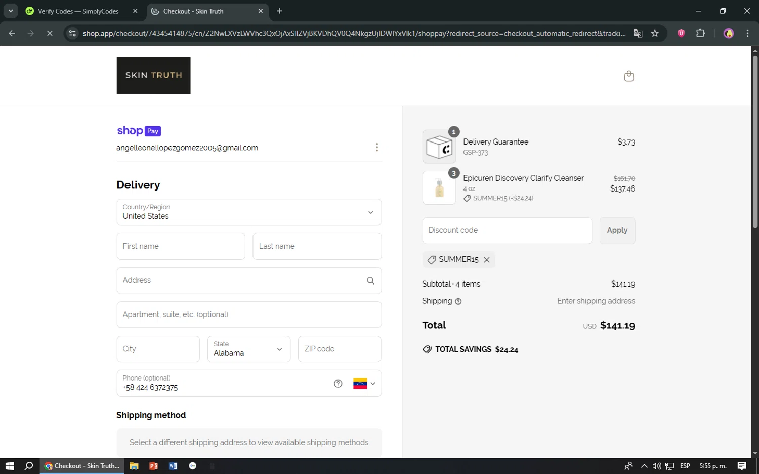This screenshot has width=759, height=474.
Task: Click the network icon in system tray
Action: click(670, 466)
